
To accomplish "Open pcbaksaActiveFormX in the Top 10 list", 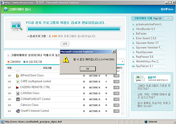I will [x=149, y=24].
